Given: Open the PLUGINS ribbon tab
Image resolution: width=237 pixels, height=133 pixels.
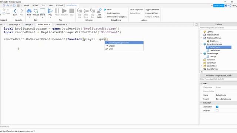Looking at the screenshot, I should click(59, 6).
